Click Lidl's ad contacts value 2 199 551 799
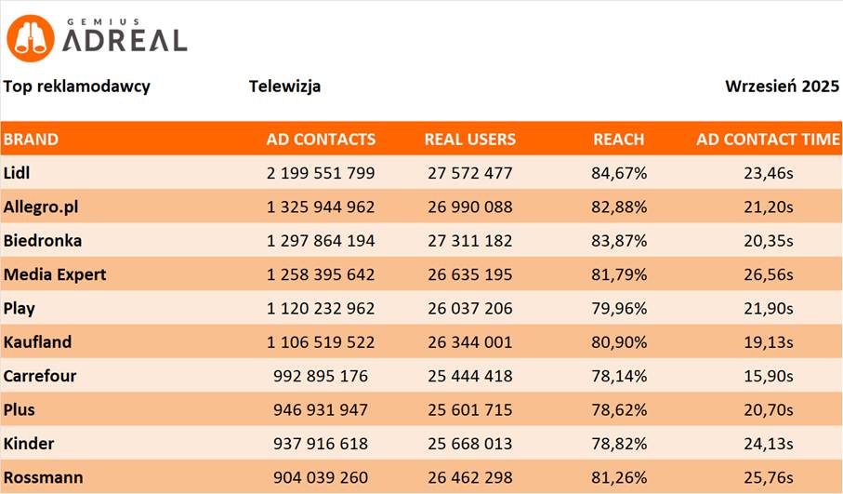This screenshot has height=494, width=843. (x=321, y=173)
